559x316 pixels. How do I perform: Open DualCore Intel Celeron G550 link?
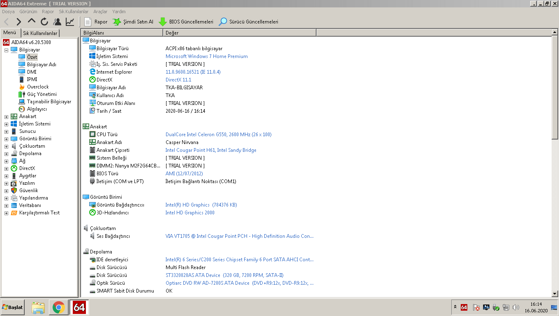coord(218,135)
